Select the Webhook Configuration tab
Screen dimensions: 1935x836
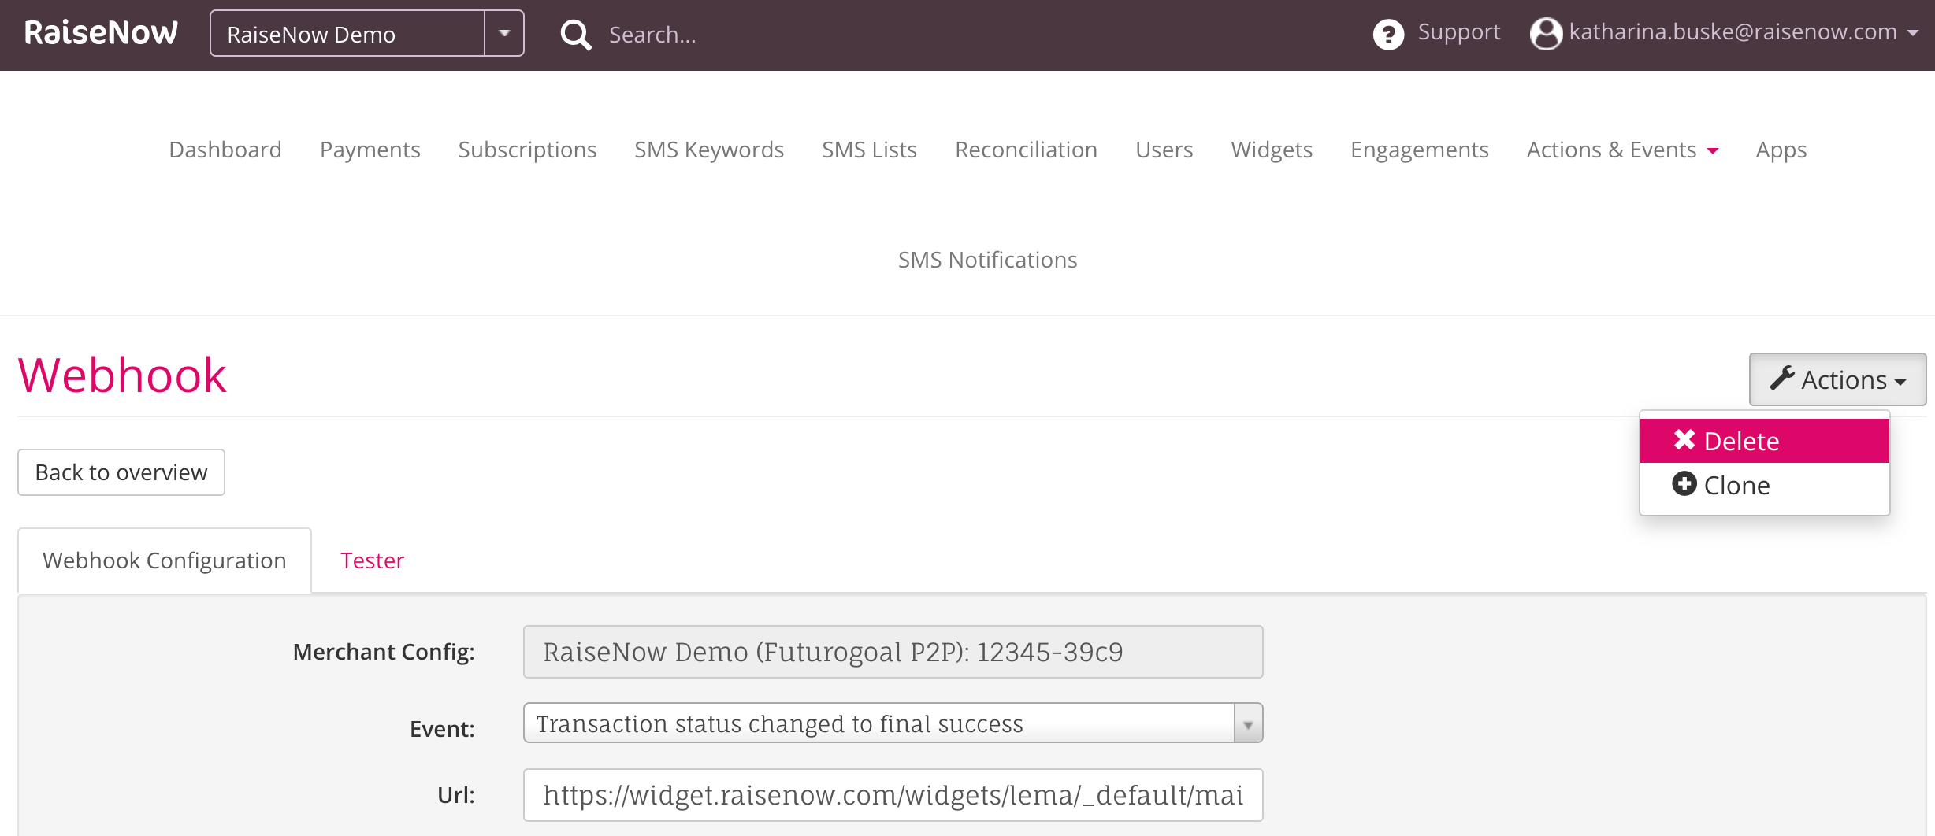(x=165, y=560)
